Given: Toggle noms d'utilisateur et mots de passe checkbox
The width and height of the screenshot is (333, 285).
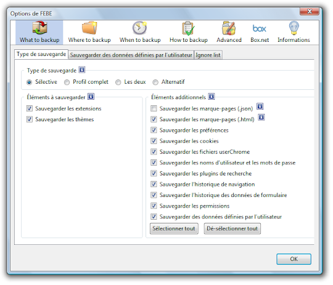Looking at the screenshot, I should click(154, 163).
